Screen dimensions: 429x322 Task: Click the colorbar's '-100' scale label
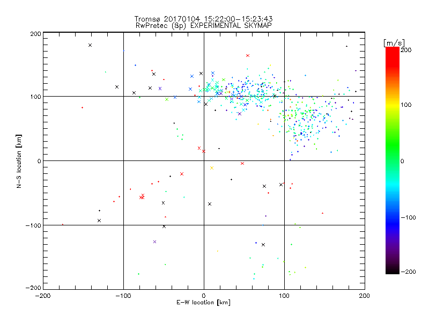tap(408, 217)
